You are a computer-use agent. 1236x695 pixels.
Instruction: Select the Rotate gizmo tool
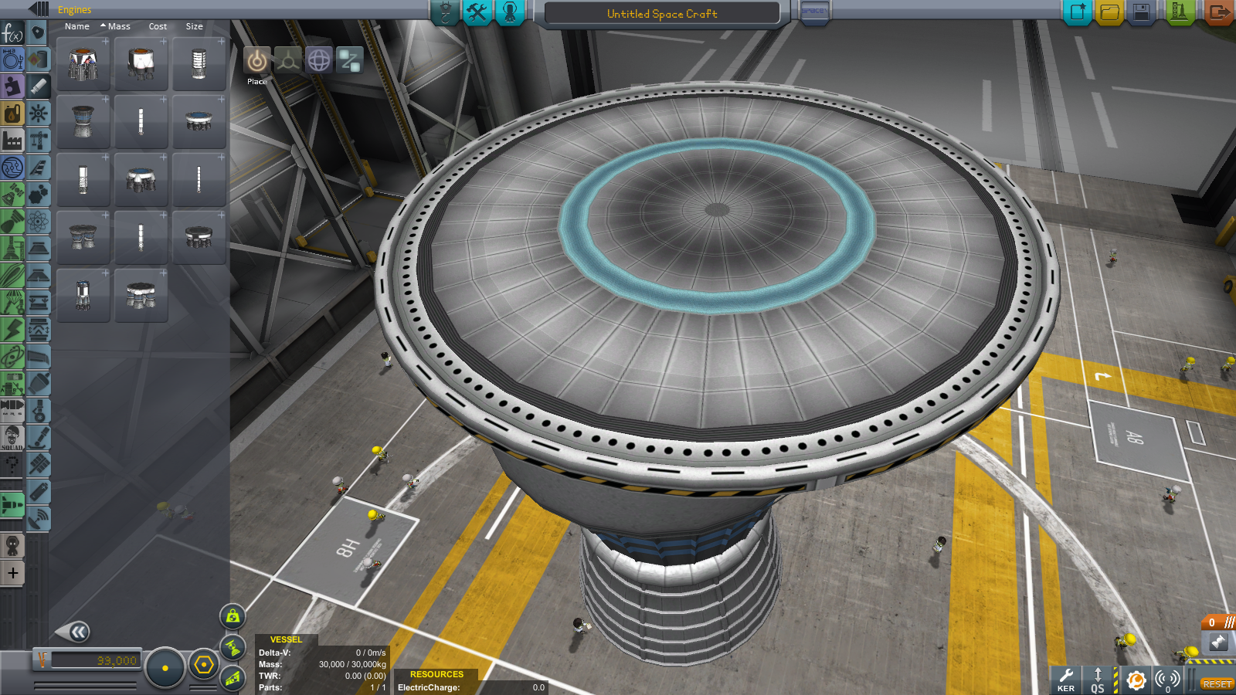[x=319, y=60]
